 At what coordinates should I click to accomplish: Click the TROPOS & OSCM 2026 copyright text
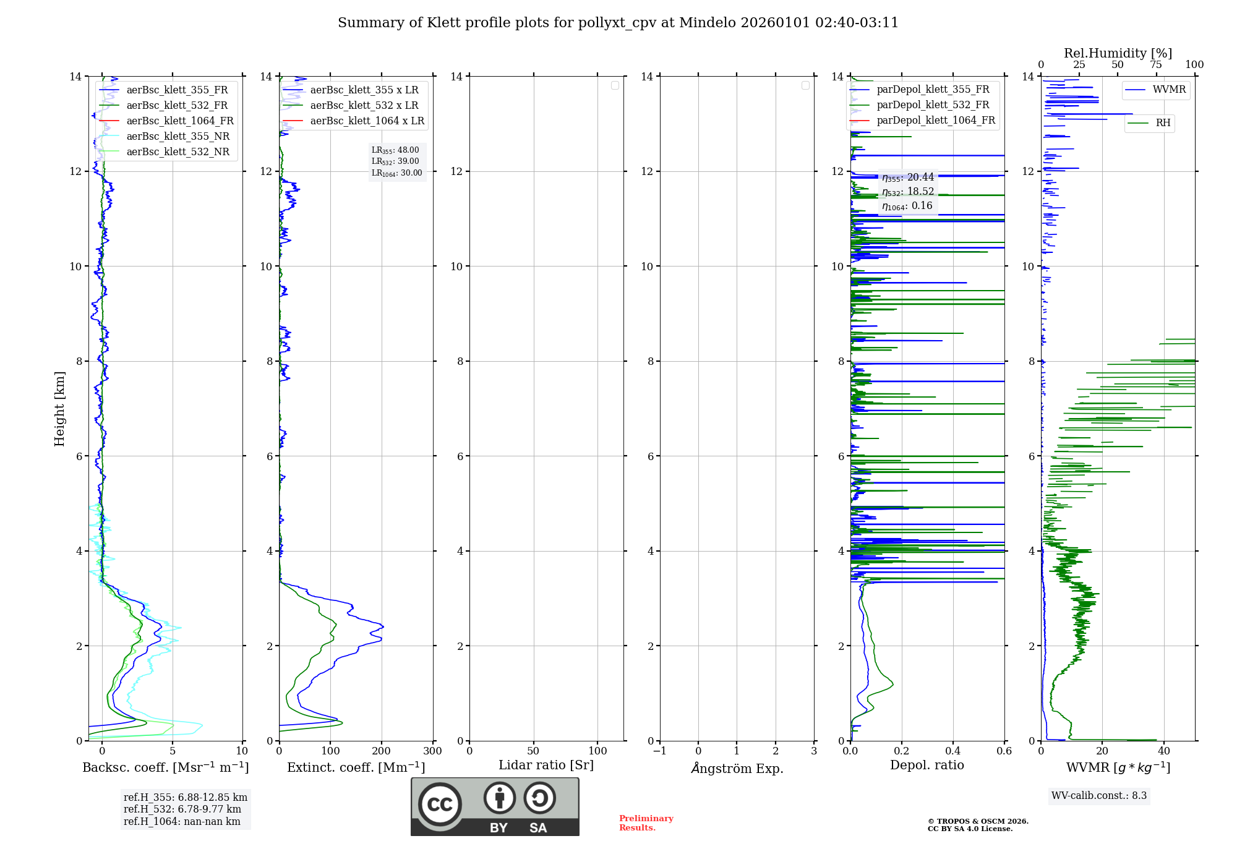pyautogui.click(x=978, y=821)
